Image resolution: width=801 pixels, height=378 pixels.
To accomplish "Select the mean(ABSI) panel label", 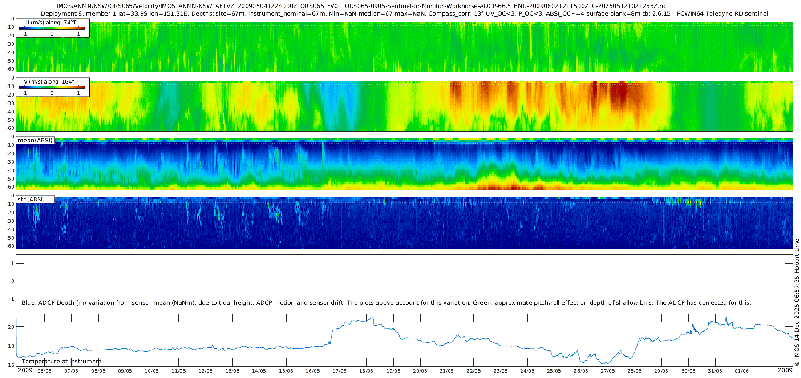I will tap(35, 141).
